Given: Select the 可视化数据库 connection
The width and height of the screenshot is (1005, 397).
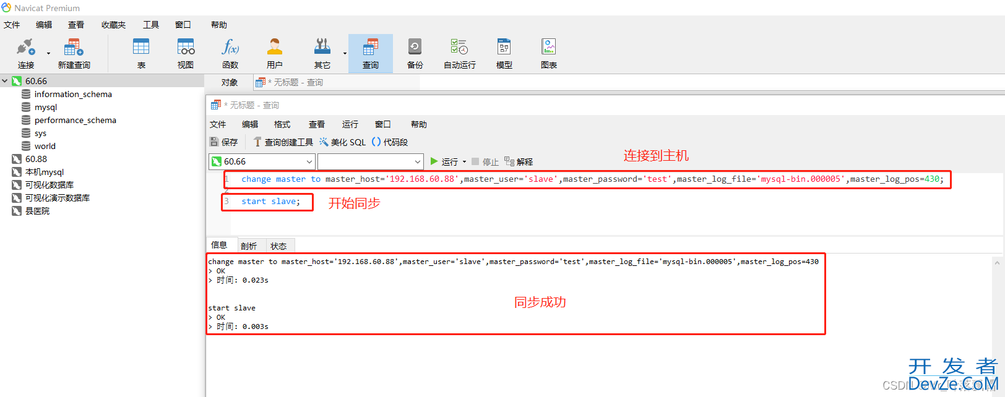Looking at the screenshot, I should pyautogui.click(x=49, y=185).
